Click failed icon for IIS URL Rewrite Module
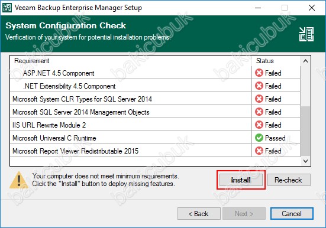The width and height of the screenshot is (326, 228). [x=259, y=125]
